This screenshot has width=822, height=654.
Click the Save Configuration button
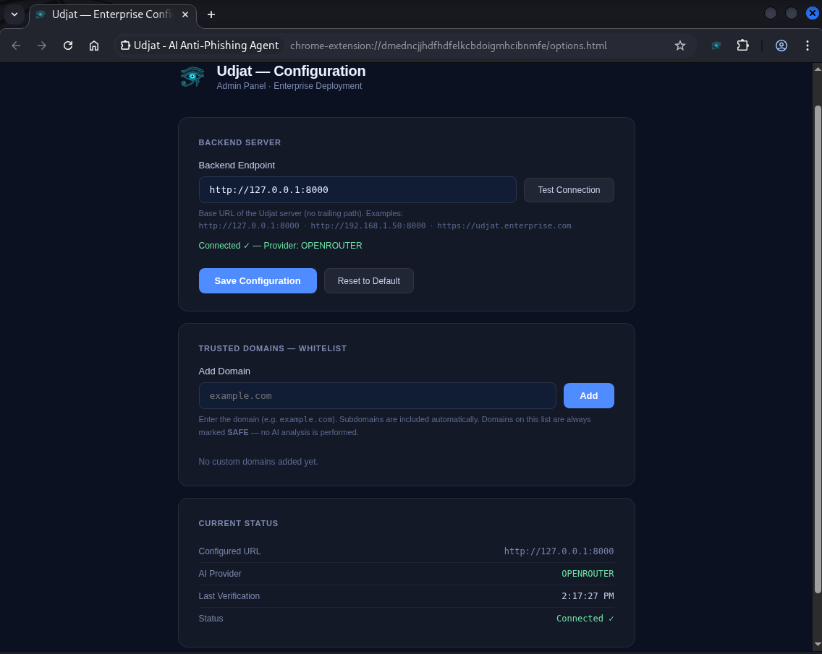click(x=258, y=280)
